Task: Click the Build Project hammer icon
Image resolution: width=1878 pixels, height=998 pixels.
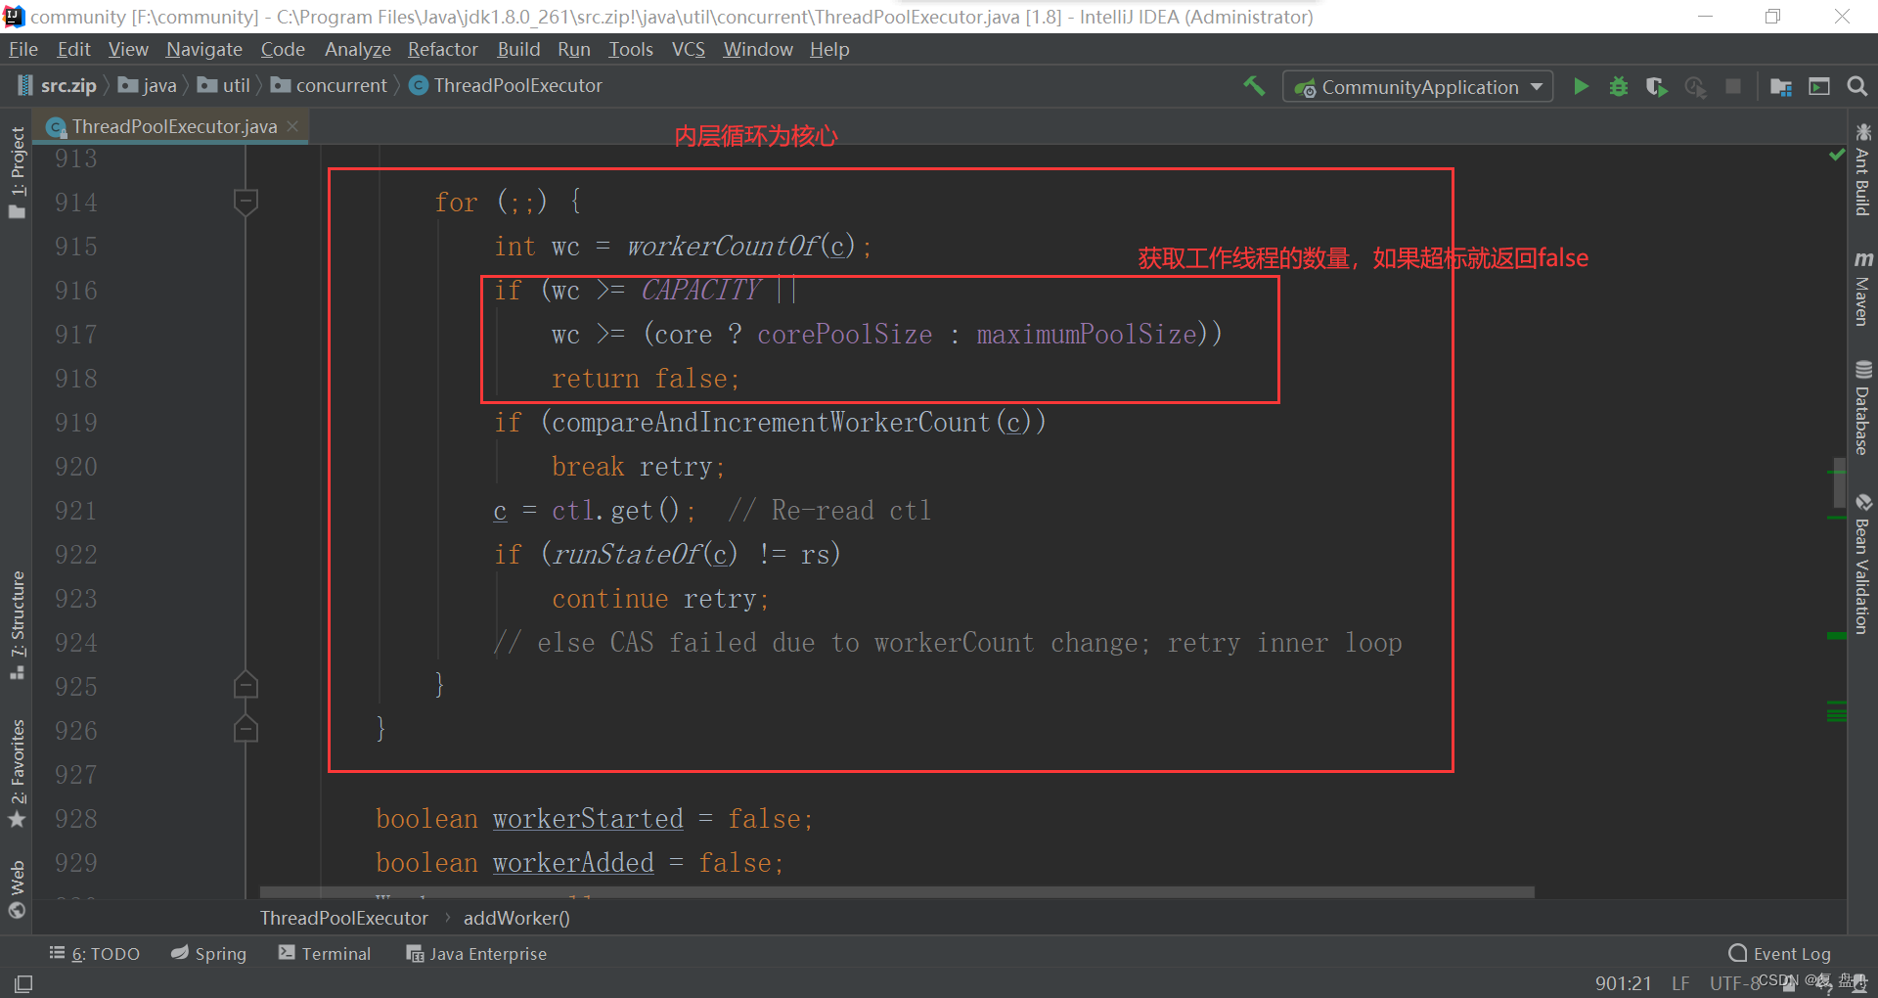Action: tap(1254, 86)
